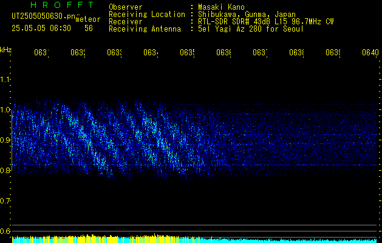This screenshot has width=382, height=243.
Task: Click the 0636 time marker
Action: 223,53
